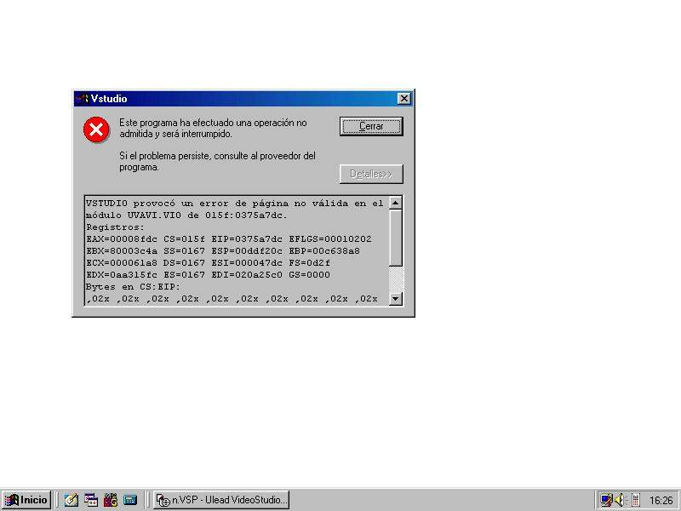This screenshot has height=511, width=681.
Task: Open the Inicio start menu
Action: pyautogui.click(x=26, y=500)
